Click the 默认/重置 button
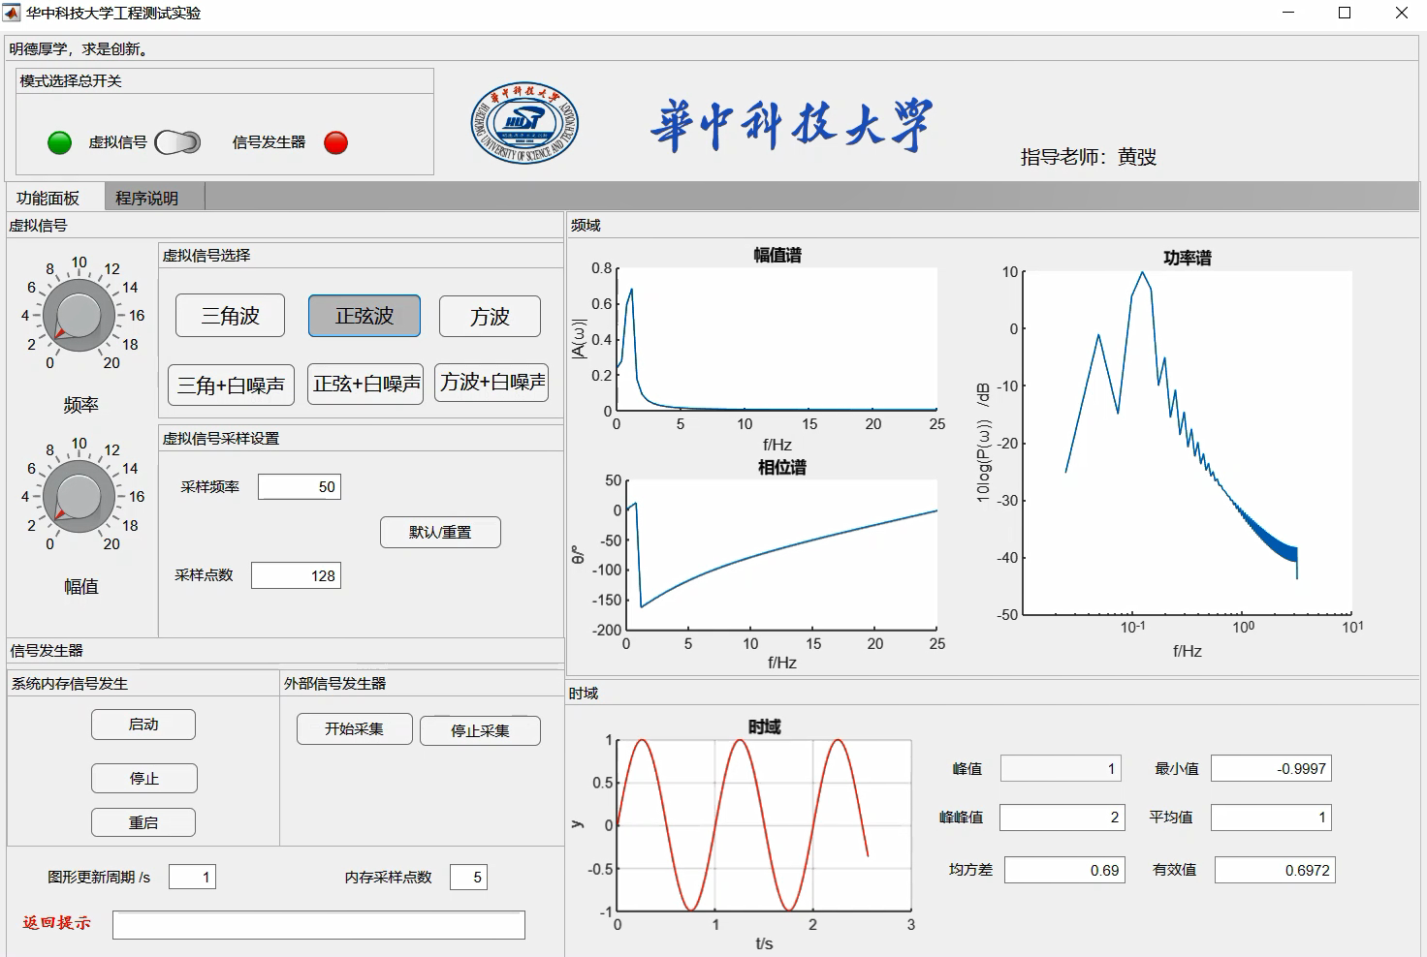The height and width of the screenshot is (957, 1427). point(440,532)
